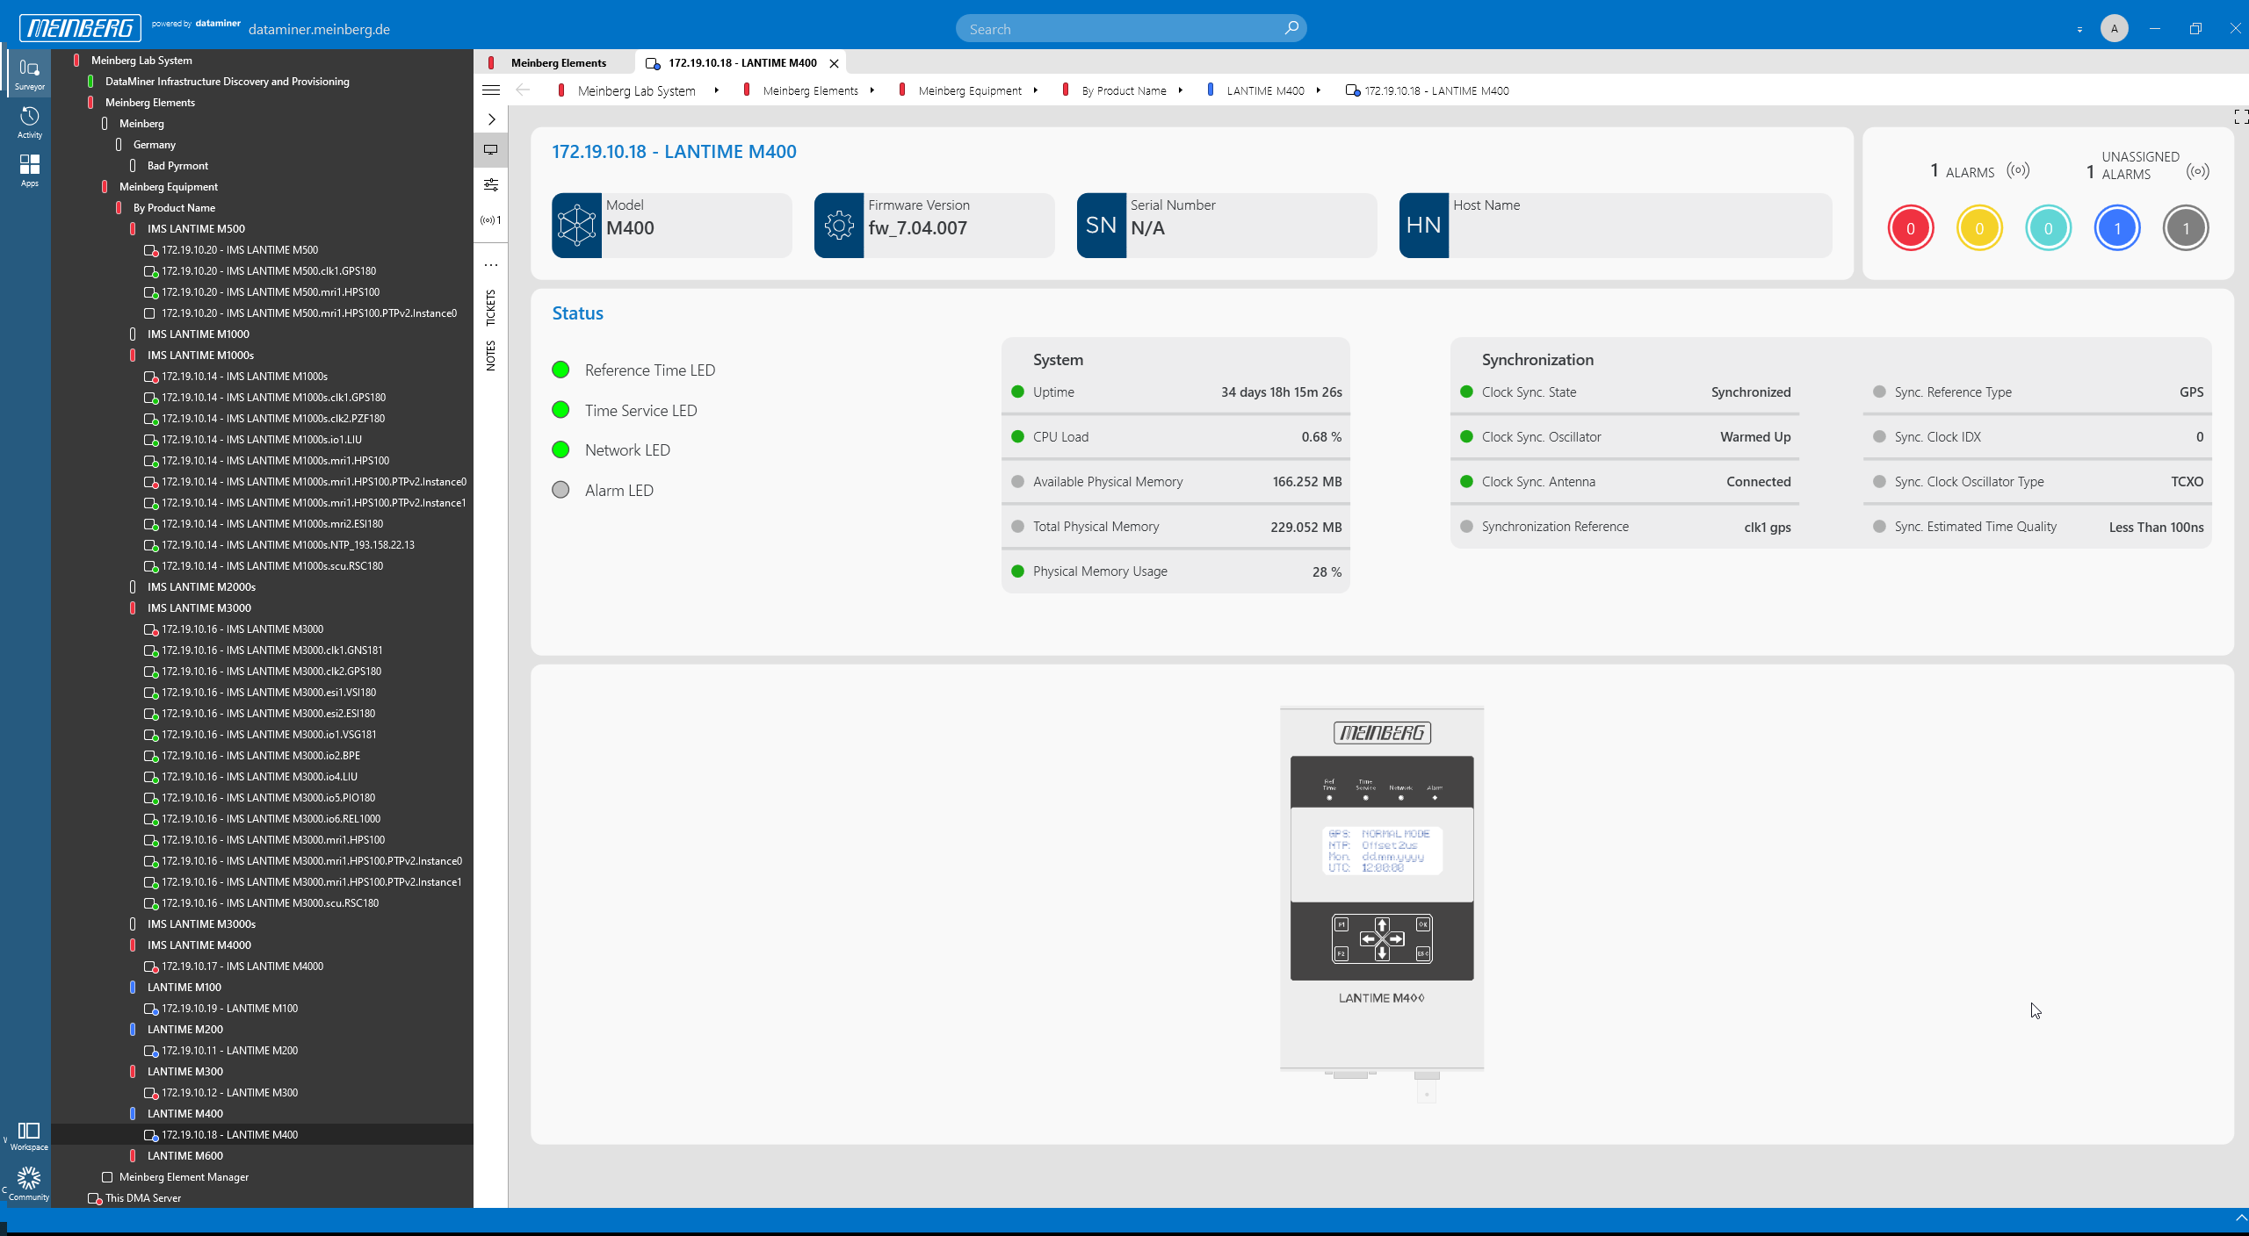This screenshot has height=1236, width=2249.
Task: Toggle the fullscreen icon of the card
Action: click(2240, 117)
